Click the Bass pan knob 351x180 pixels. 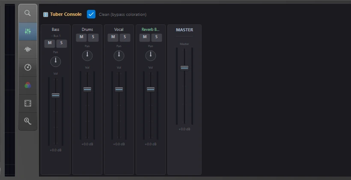coord(56,62)
